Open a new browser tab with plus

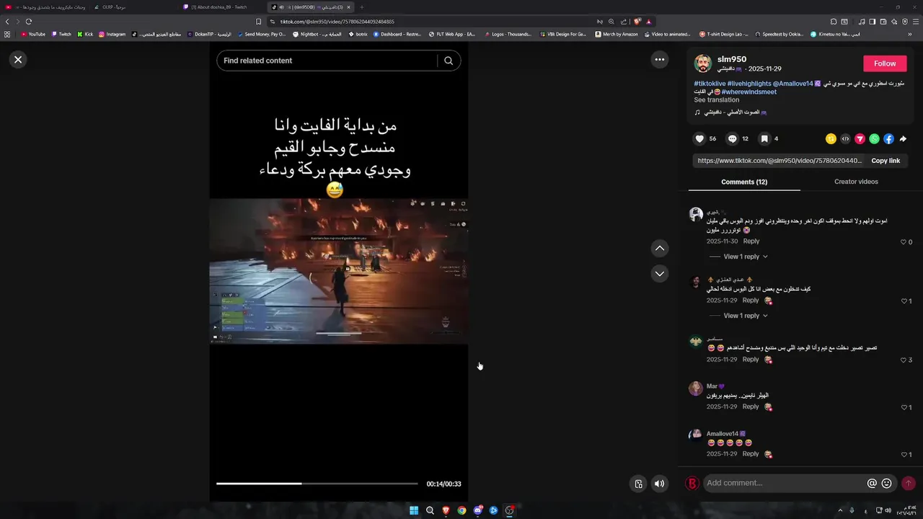point(362,7)
